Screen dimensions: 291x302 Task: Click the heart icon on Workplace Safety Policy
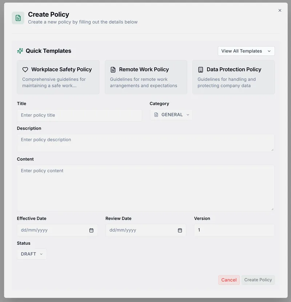coord(25,69)
